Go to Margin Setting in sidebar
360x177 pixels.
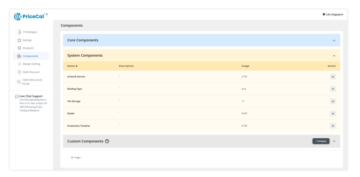pos(31,64)
